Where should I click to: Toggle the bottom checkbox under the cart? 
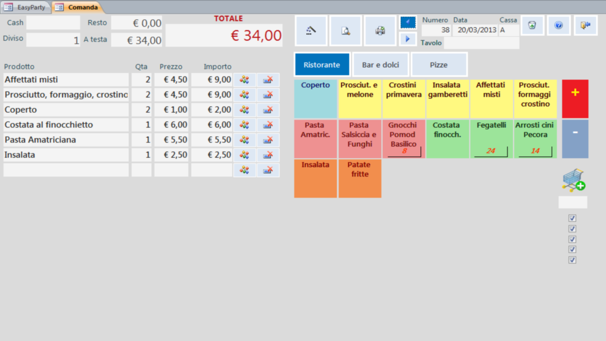(x=572, y=260)
